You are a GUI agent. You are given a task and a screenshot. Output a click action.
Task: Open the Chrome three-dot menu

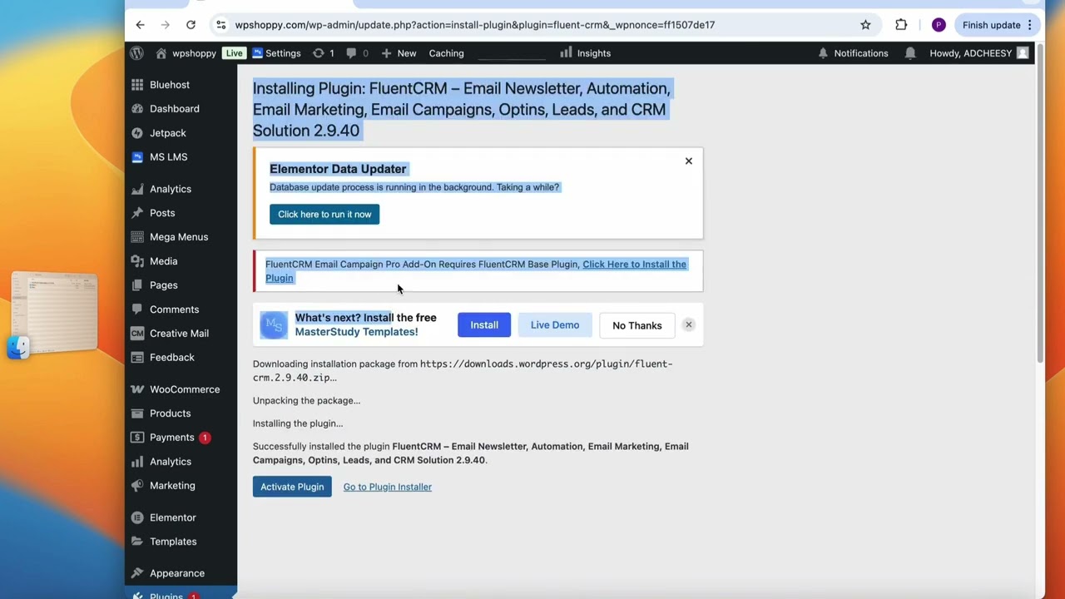(x=1030, y=25)
